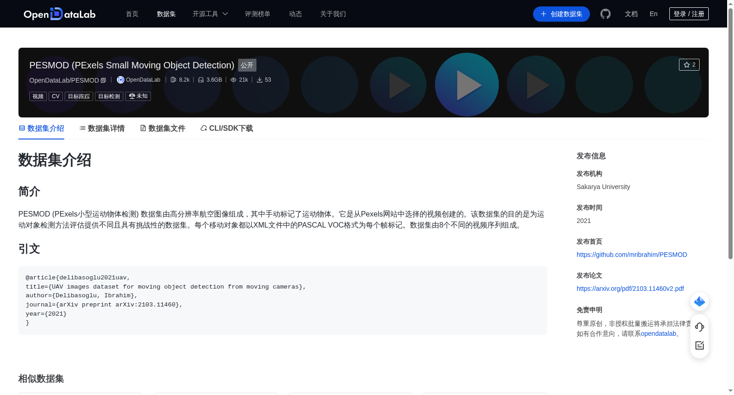Click the BibTeX citation code block

tap(283, 300)
